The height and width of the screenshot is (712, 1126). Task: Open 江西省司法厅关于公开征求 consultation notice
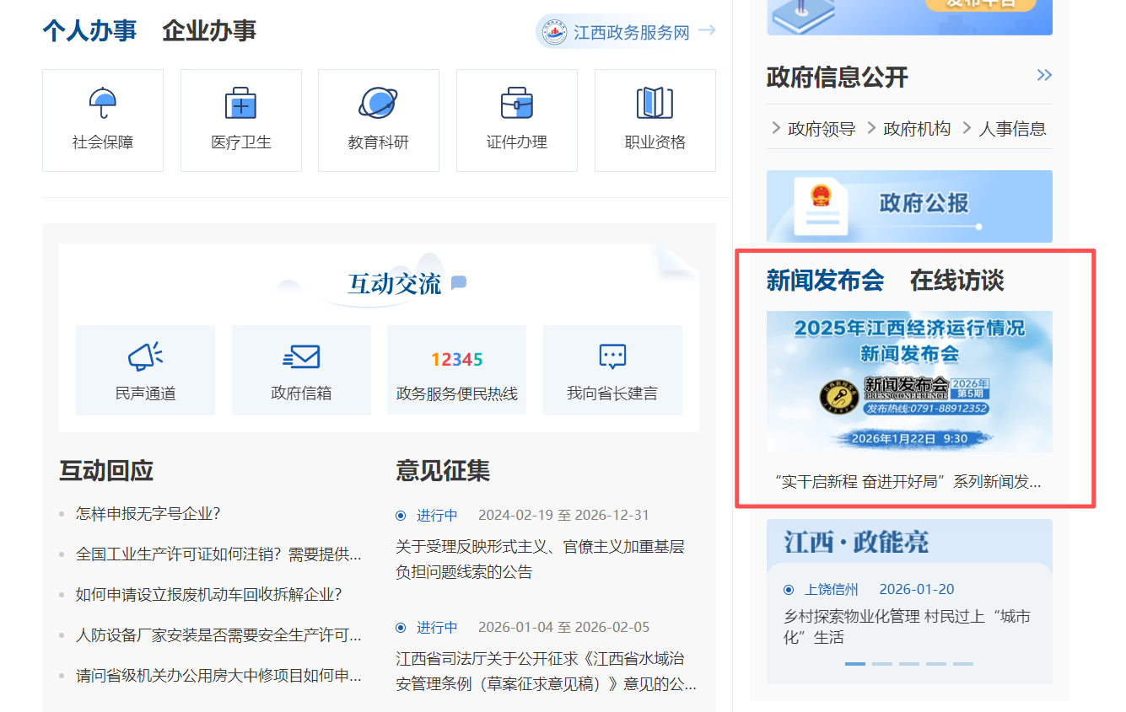coord(547,672)
